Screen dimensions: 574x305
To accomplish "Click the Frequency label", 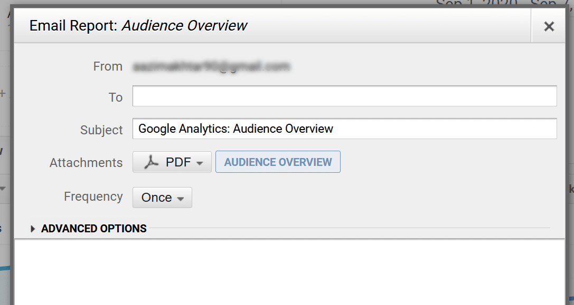I will pyautogui.click(x=93, y=196).
